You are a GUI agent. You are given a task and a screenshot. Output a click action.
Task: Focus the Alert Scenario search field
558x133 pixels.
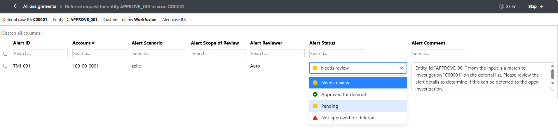point(159,53)
